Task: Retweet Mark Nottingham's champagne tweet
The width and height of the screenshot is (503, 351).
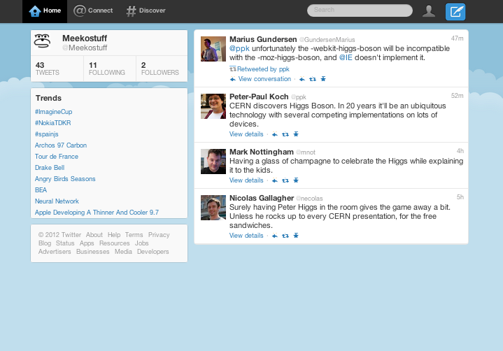Action: 285,180
